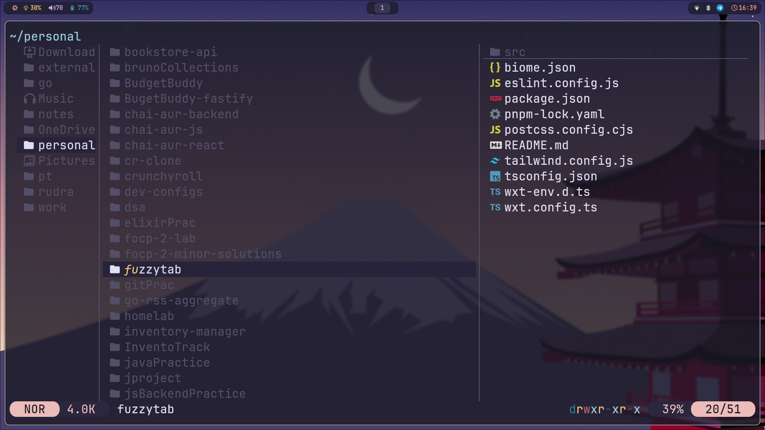Click the volume 70 indicator
Viewport: 765px width, 430px height.
tap(56, 8)
